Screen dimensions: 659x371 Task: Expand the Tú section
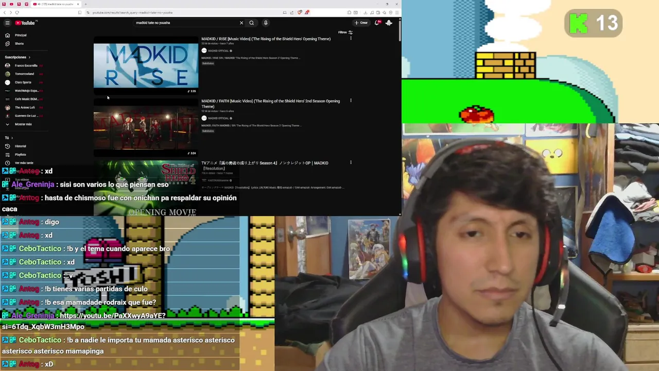[9, 138]
